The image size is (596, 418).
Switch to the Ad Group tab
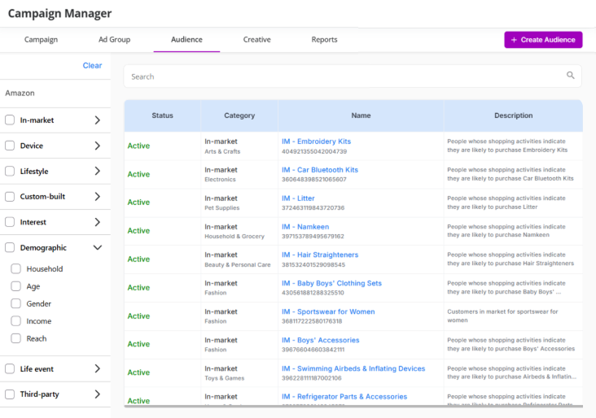(x=115, y=40)
